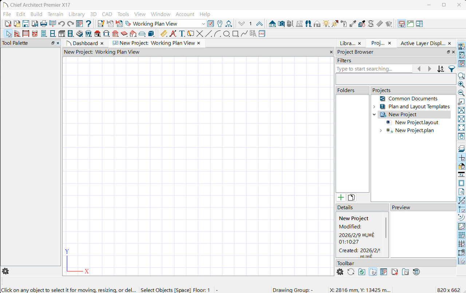This screenshot has width=466, height=293.
Task: Click the Save Plan floppy disk icon
Action: point(26,24)
